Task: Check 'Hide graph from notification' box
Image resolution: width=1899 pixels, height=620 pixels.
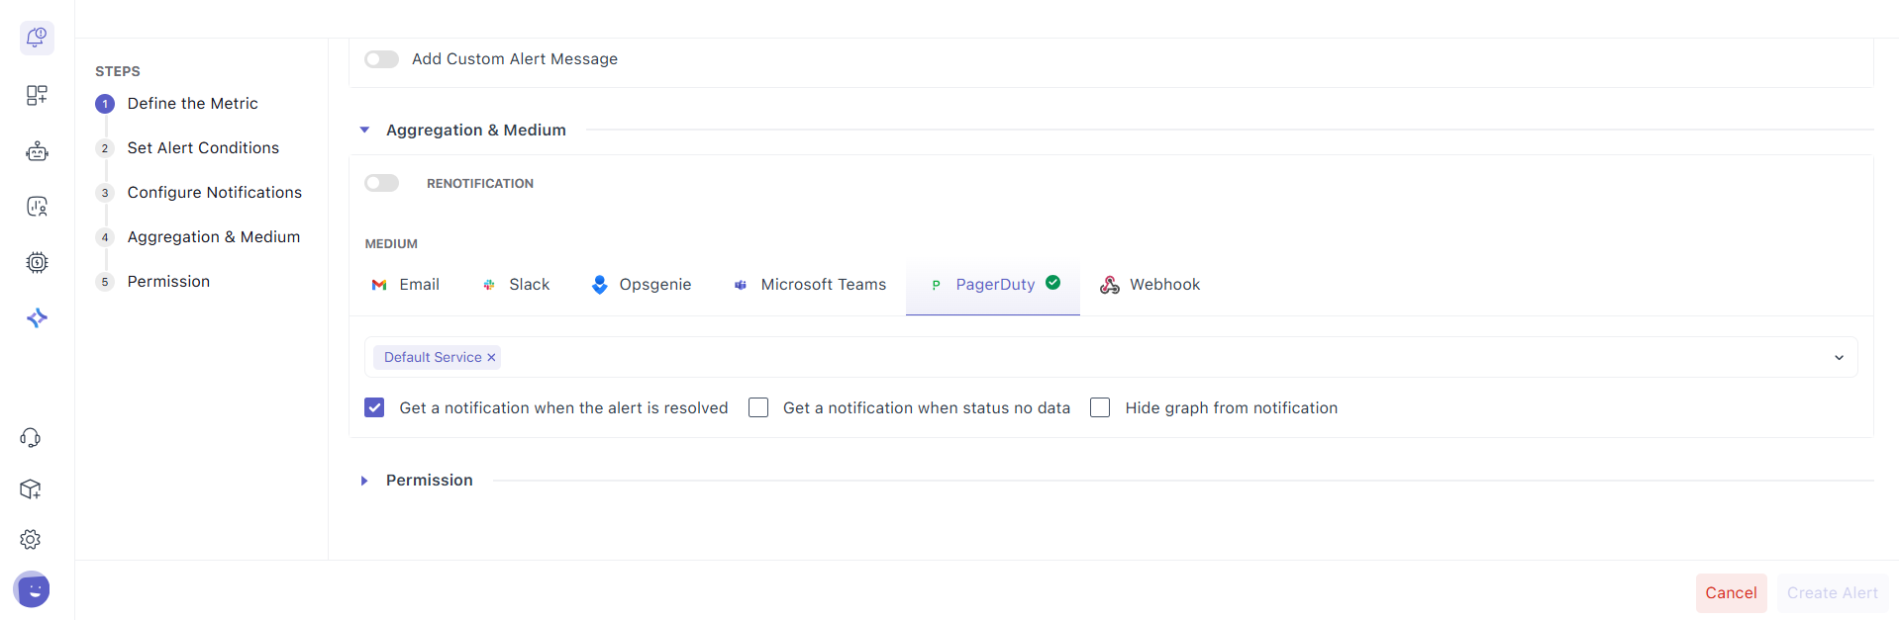Action: coord(1100,407)
